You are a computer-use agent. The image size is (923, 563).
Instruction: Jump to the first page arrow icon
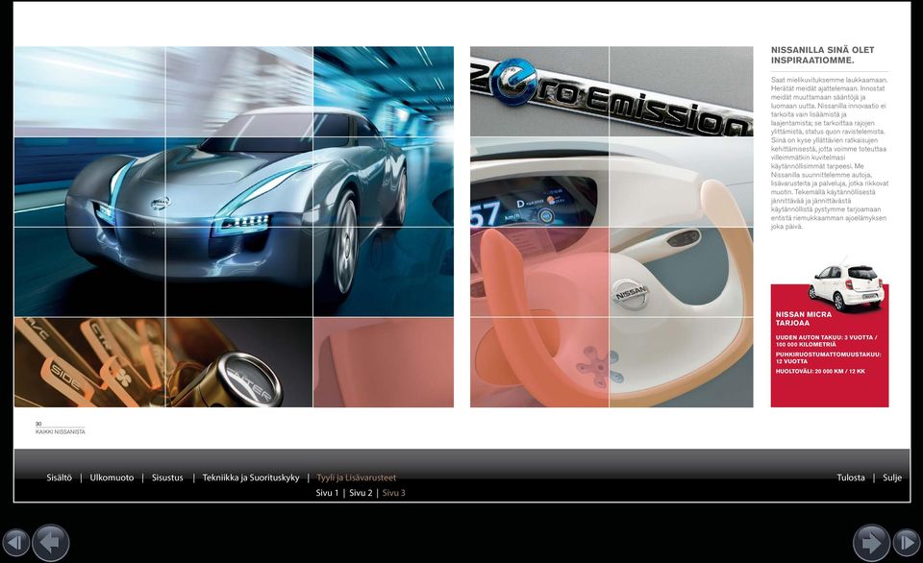16,543
